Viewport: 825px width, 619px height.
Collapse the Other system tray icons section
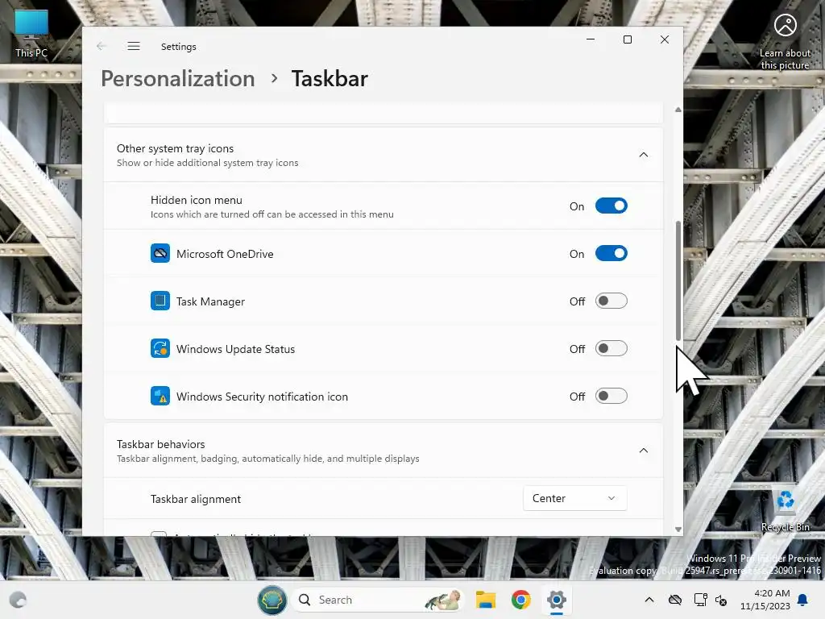click(x=643, y=155)
